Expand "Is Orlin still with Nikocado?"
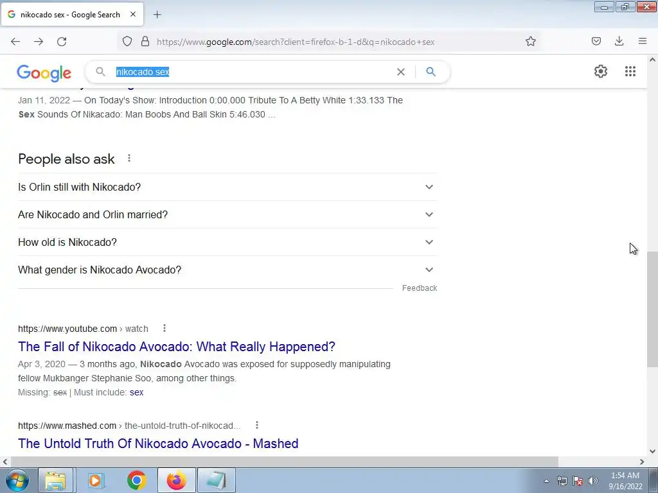The image size is (658, 493). 227,187
